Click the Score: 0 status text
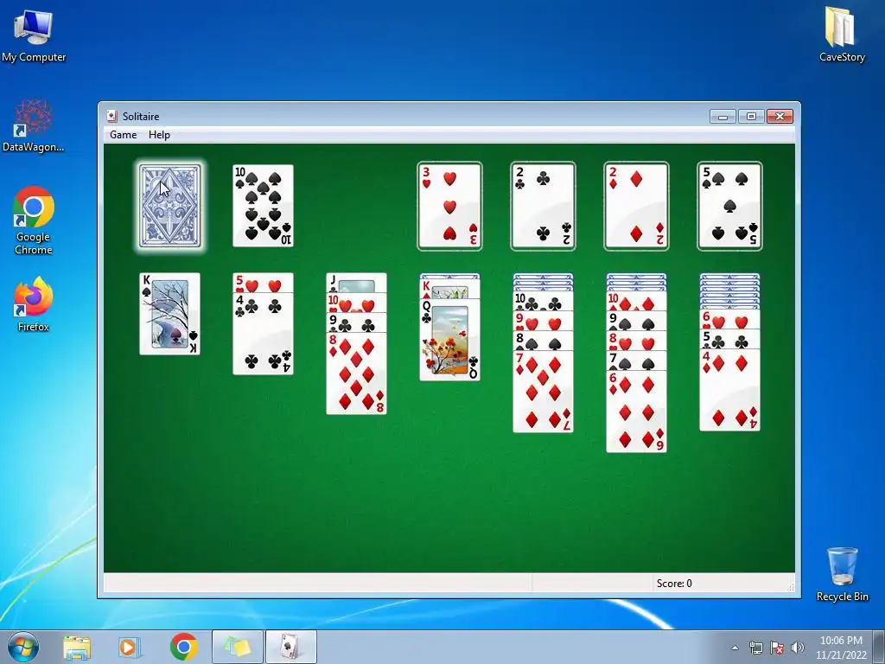 point(674,584)
